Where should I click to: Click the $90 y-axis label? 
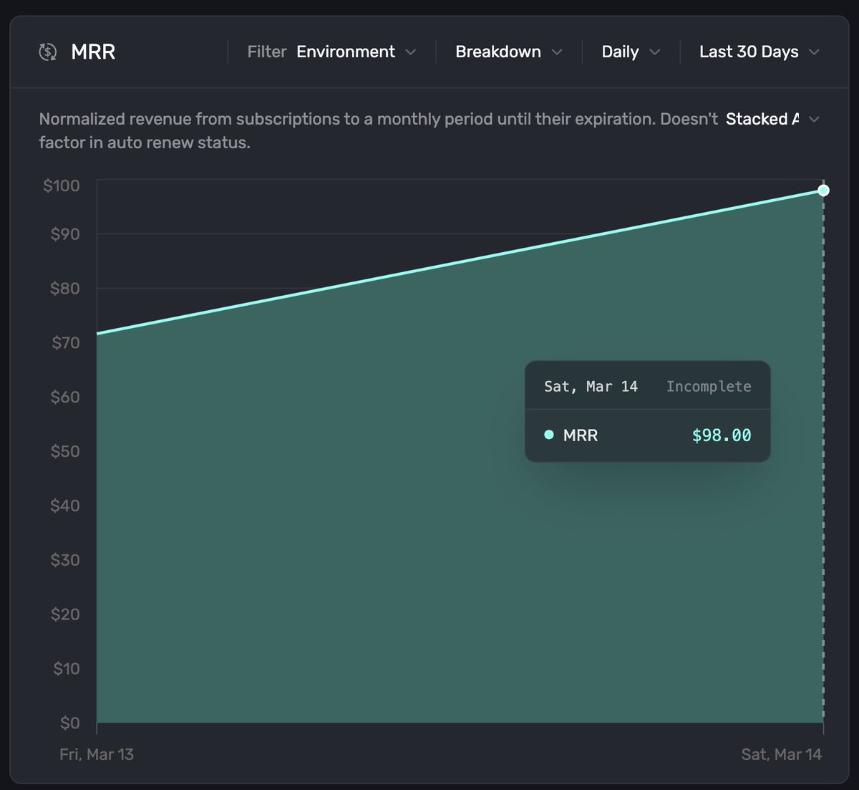coord(65,234)
